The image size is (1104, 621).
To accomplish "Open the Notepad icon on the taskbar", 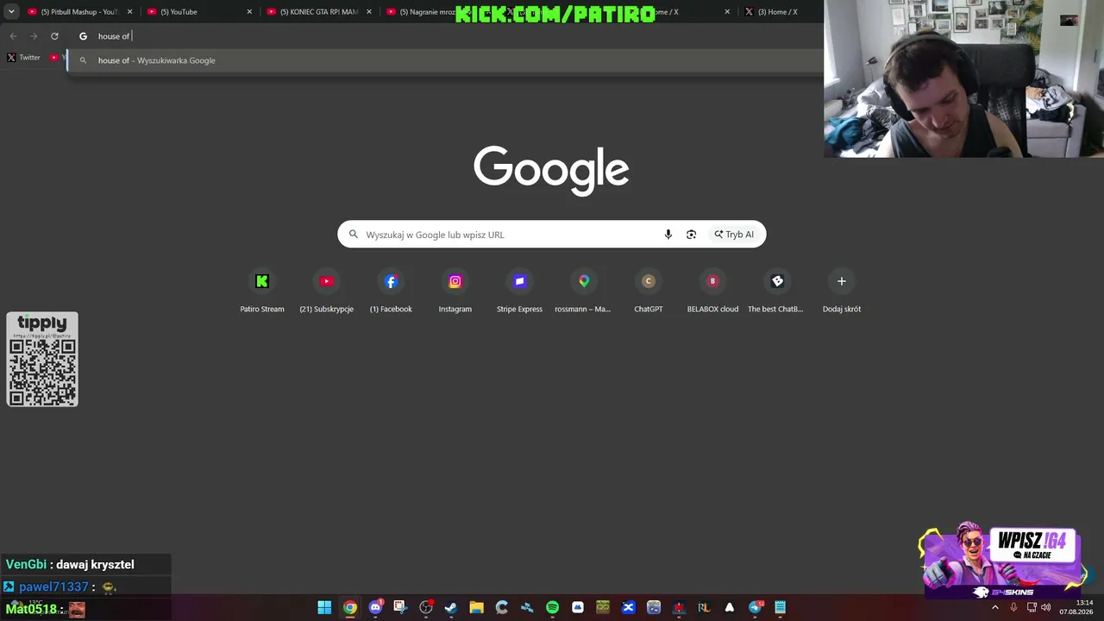I will point(780,607).
